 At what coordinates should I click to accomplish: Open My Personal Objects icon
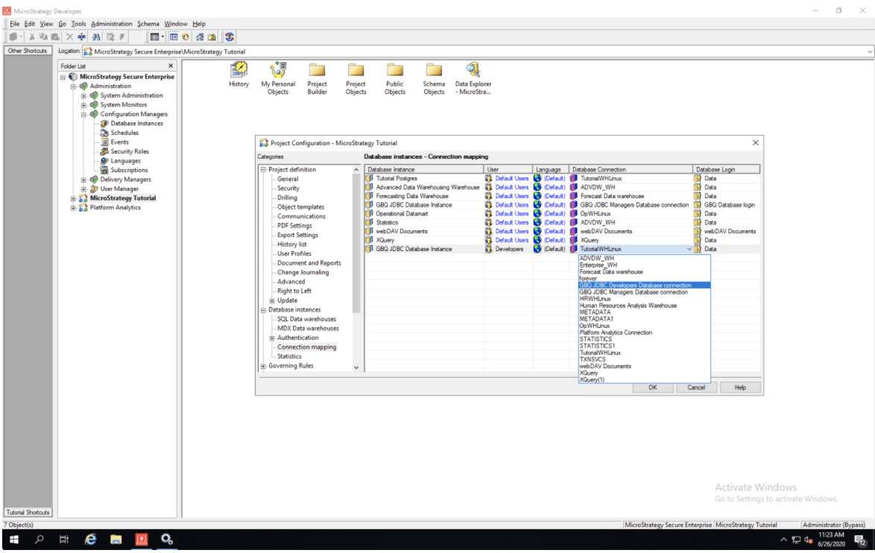tap(278, 70)
